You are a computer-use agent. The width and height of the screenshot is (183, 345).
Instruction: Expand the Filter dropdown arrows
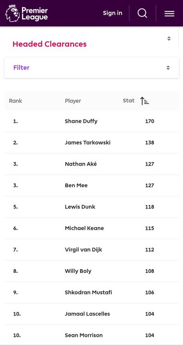point(168,68)
